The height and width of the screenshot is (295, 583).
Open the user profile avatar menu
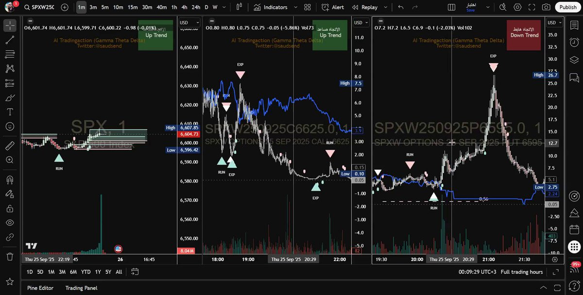pos(11,7)
